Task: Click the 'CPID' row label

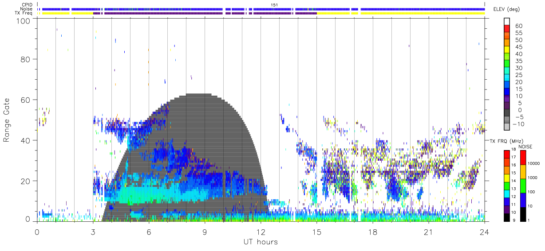Action: coord(27,4)
